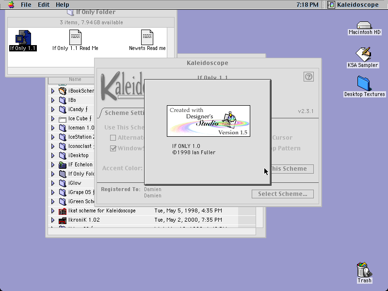Click the Name column header in the list
This screenshot has height=291, width=388.
point(75,79)
